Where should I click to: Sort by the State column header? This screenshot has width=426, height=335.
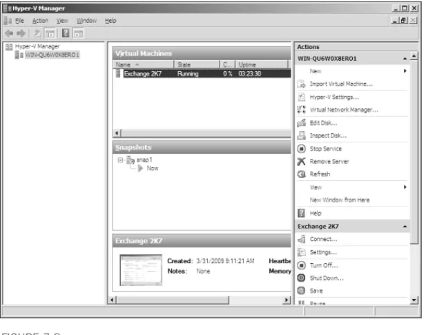point(197,65)
